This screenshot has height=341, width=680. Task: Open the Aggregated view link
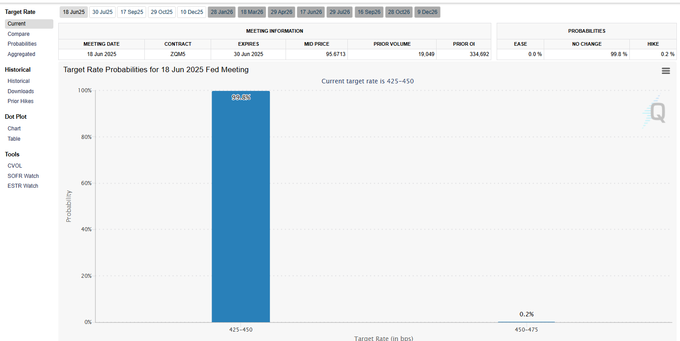tap(21, 54)
